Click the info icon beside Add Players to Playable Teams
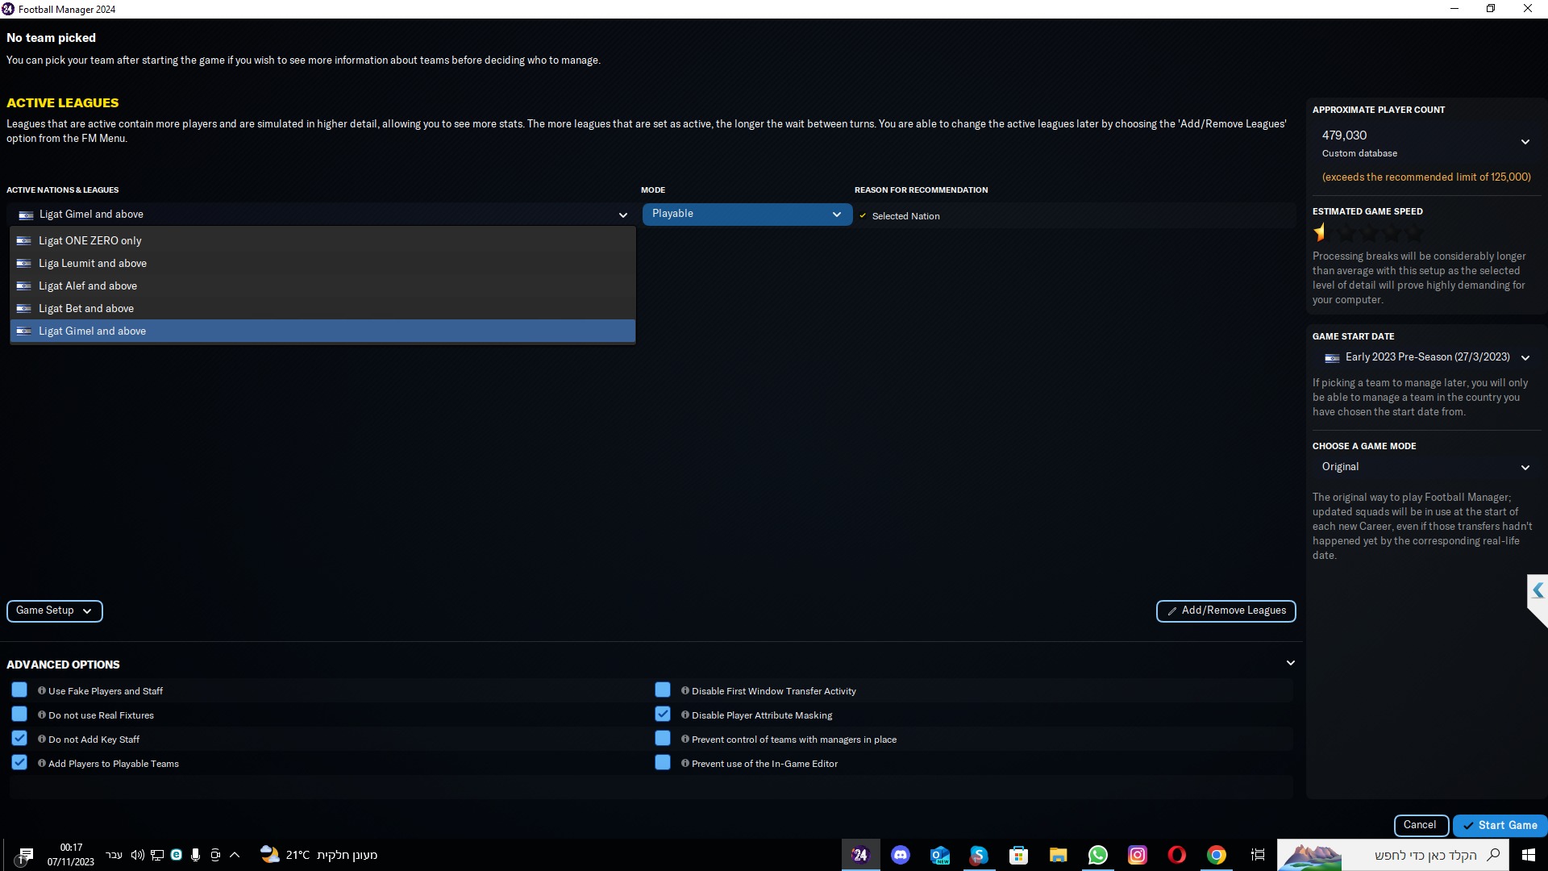 (x=42, y=764)
